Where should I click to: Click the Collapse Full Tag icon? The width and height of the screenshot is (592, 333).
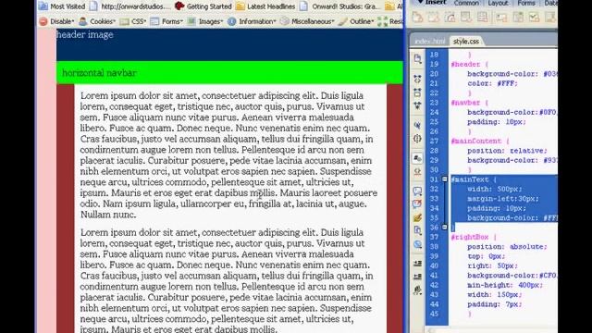(x=417, y=80)
